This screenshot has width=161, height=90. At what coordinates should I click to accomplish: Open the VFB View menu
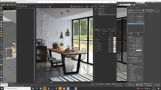48,4
